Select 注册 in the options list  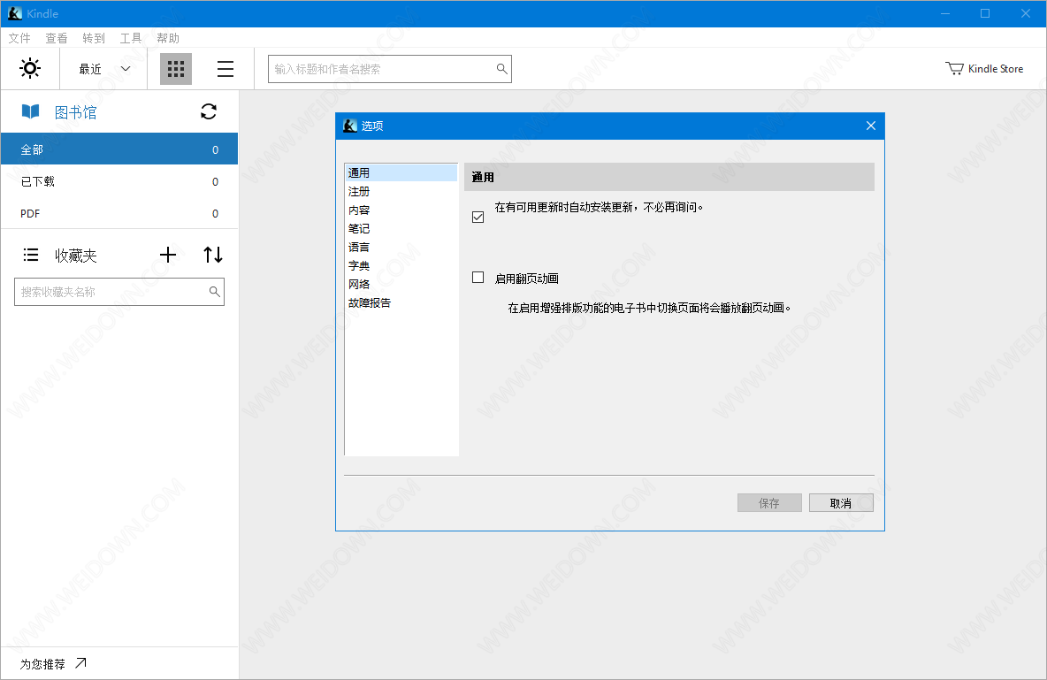359,192
